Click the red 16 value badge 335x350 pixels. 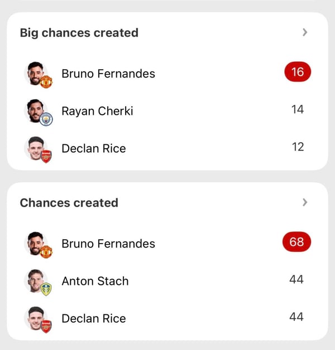297,72
